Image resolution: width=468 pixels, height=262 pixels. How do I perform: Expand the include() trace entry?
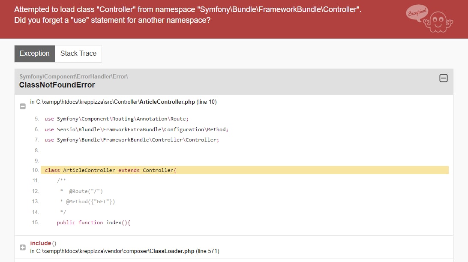[x=23, y=247]
